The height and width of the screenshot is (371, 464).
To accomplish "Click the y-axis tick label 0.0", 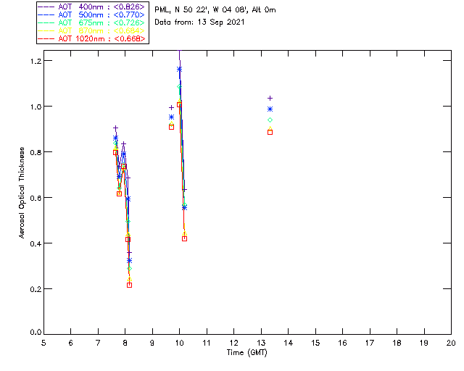I will (x=36, y=332).
